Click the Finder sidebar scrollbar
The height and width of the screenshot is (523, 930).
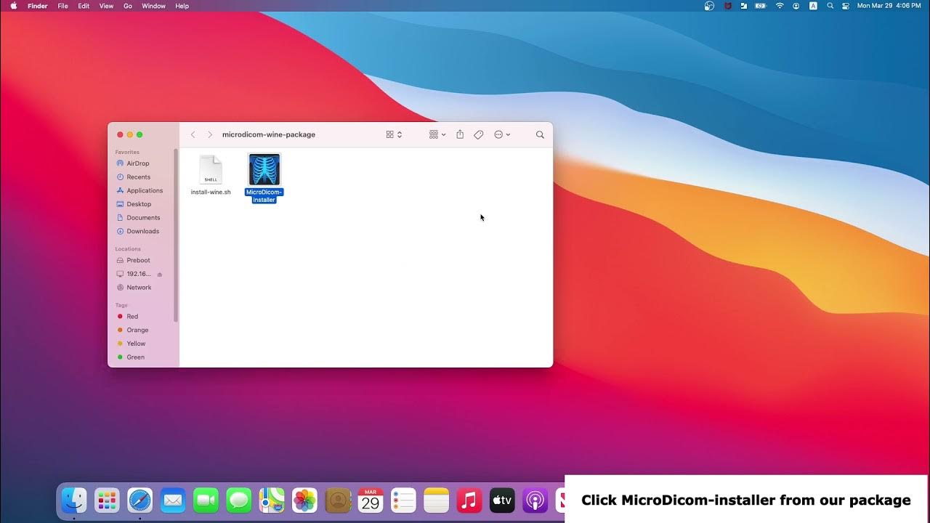[x=176, y=235]
